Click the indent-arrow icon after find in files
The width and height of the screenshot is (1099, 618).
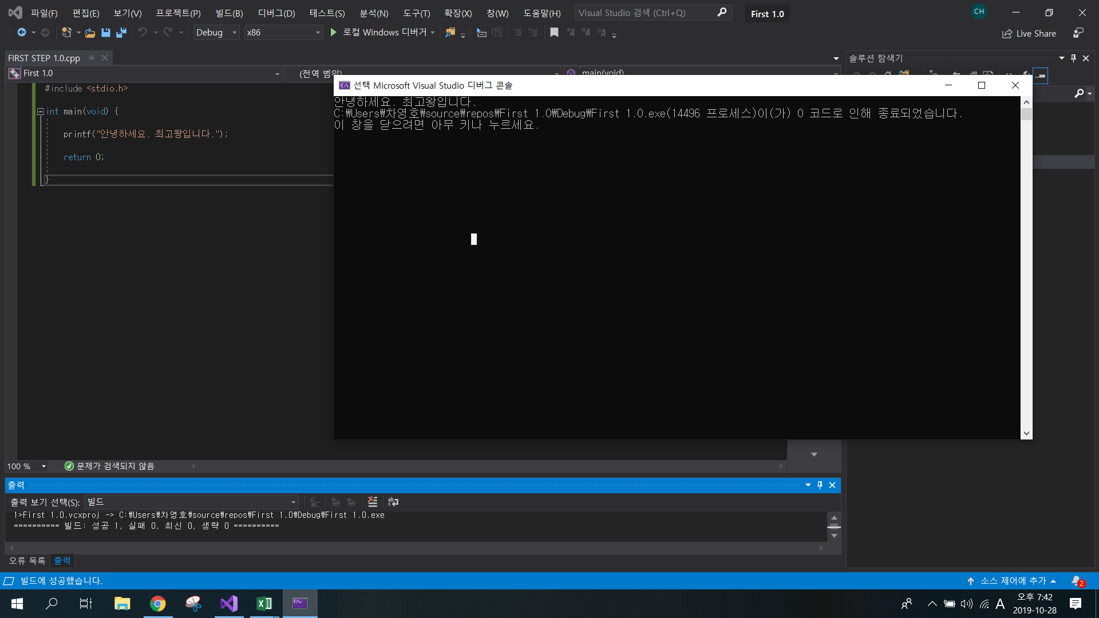pyautogui.click(x=481, y=33)
